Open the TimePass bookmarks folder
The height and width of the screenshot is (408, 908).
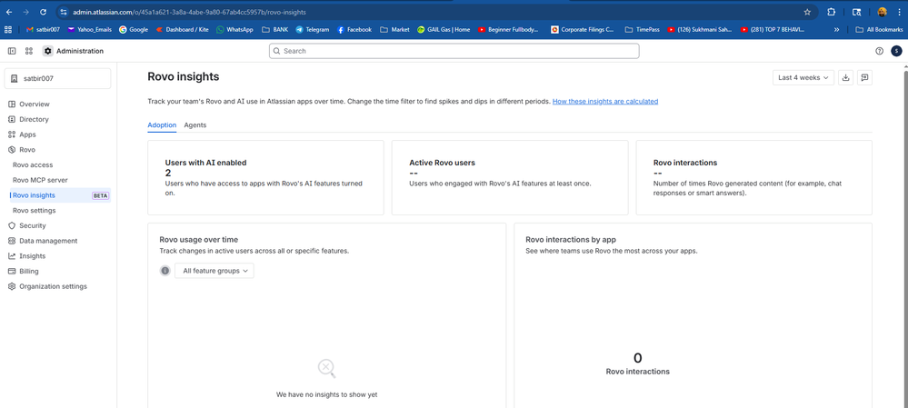(643, 29)
